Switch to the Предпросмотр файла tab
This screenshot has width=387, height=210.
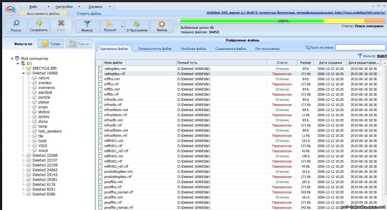click(154, 49)
